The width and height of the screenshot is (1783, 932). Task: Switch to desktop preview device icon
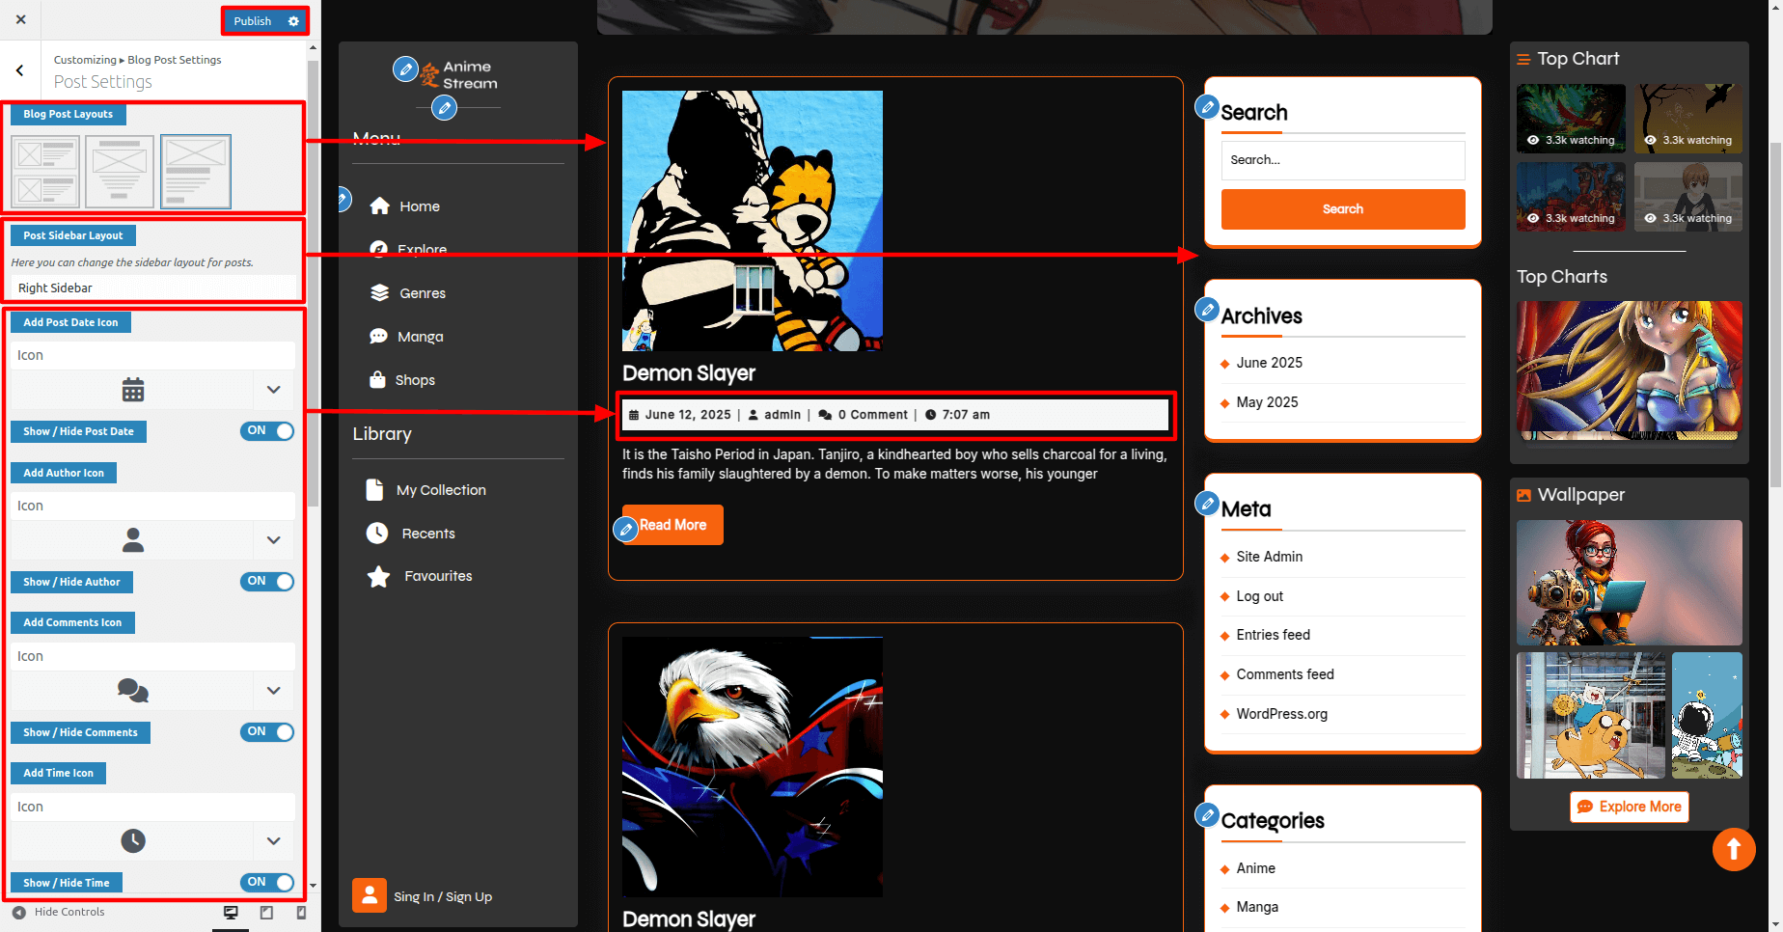pos(231,913)
